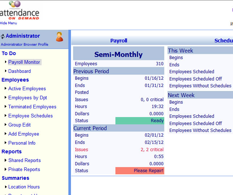Click arrow beside Employees by Dpt
The image size is (233, 195).
pyautogui.click(x=6, y=97)
